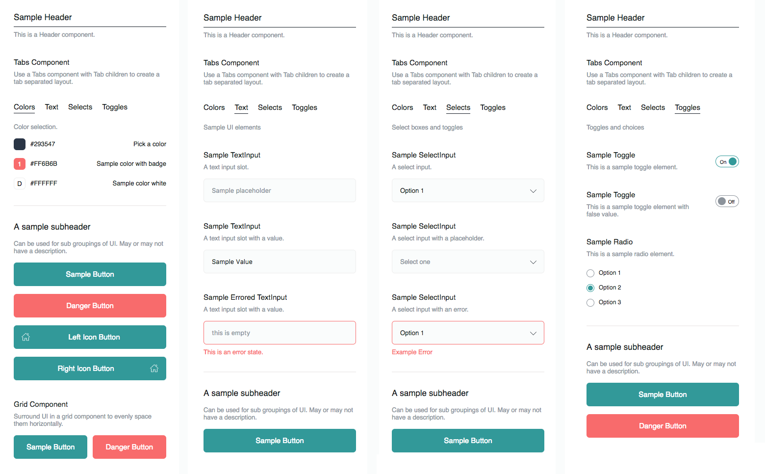Select the checked Option 2 radio button

590,288
